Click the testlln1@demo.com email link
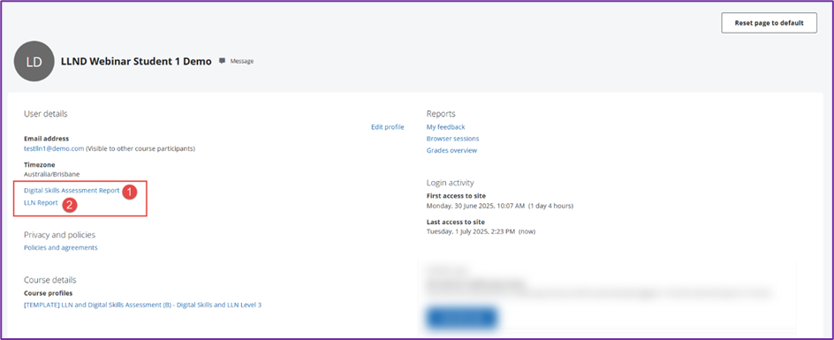Viewport: 834px width, 340px height. click(54, 148)
